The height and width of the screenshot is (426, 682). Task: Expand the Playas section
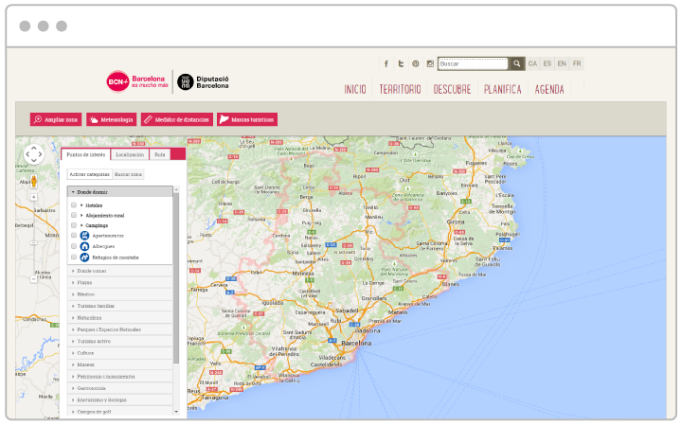(x=120, y=282)
